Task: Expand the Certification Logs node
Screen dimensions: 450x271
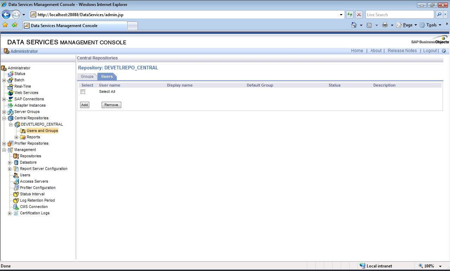Action: [10, 213]
